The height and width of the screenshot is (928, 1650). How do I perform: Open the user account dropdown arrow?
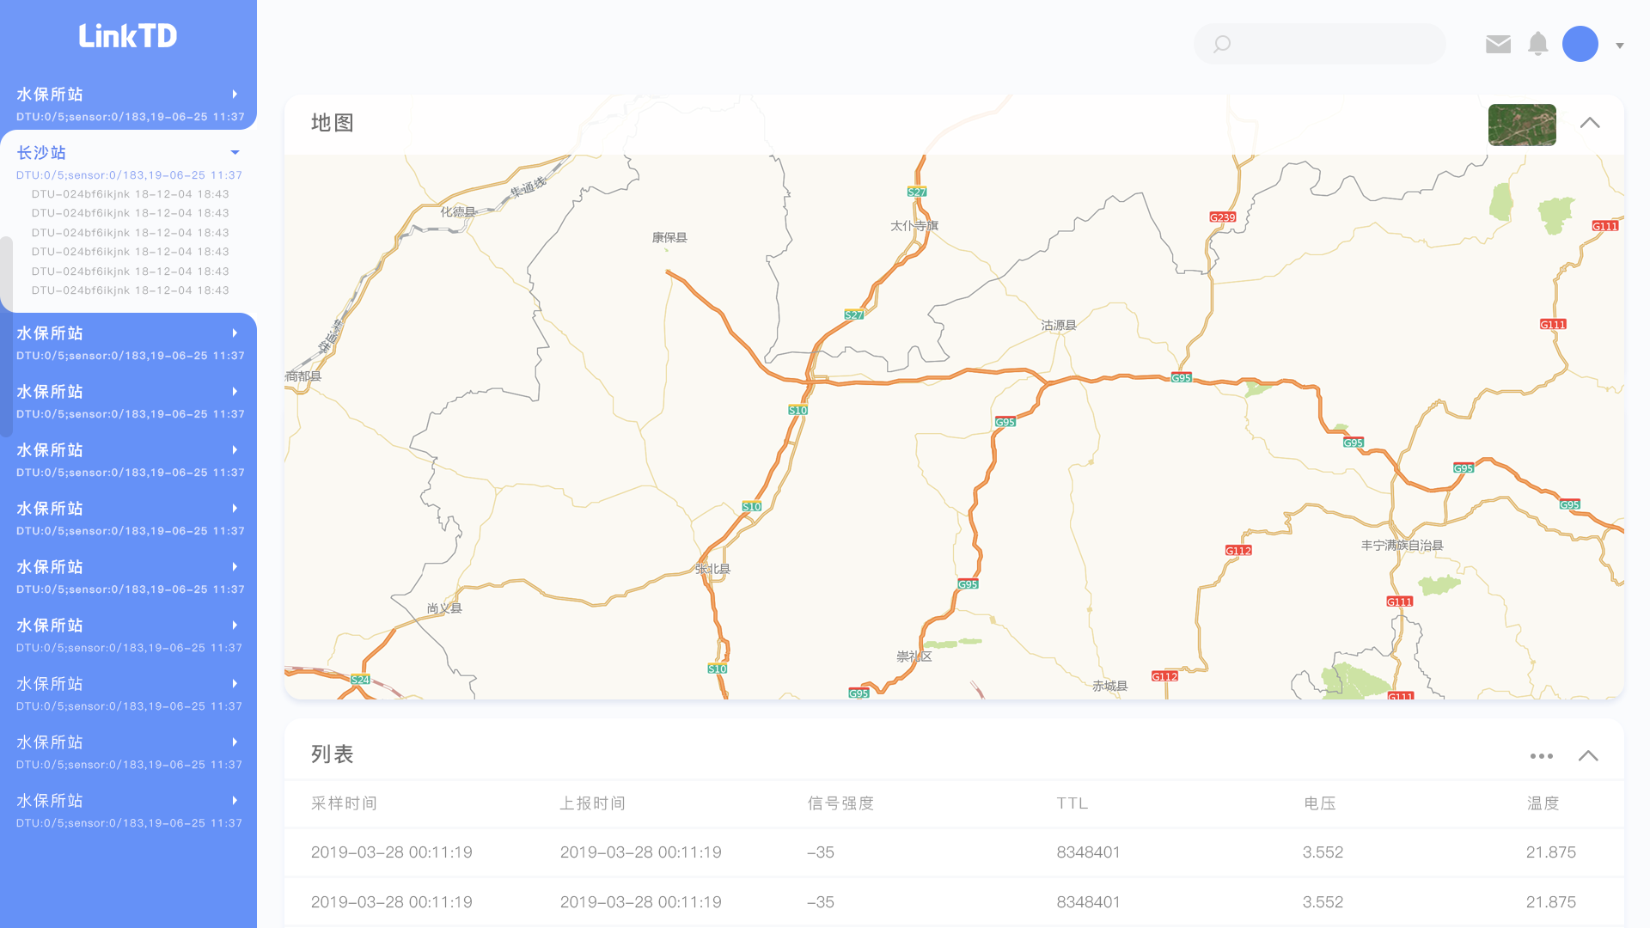(x=1620, y=46)
